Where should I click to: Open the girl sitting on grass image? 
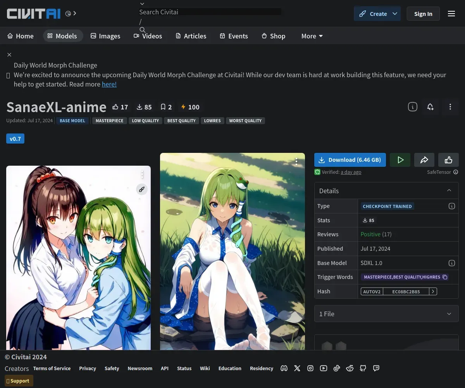[x=232, y=251]
